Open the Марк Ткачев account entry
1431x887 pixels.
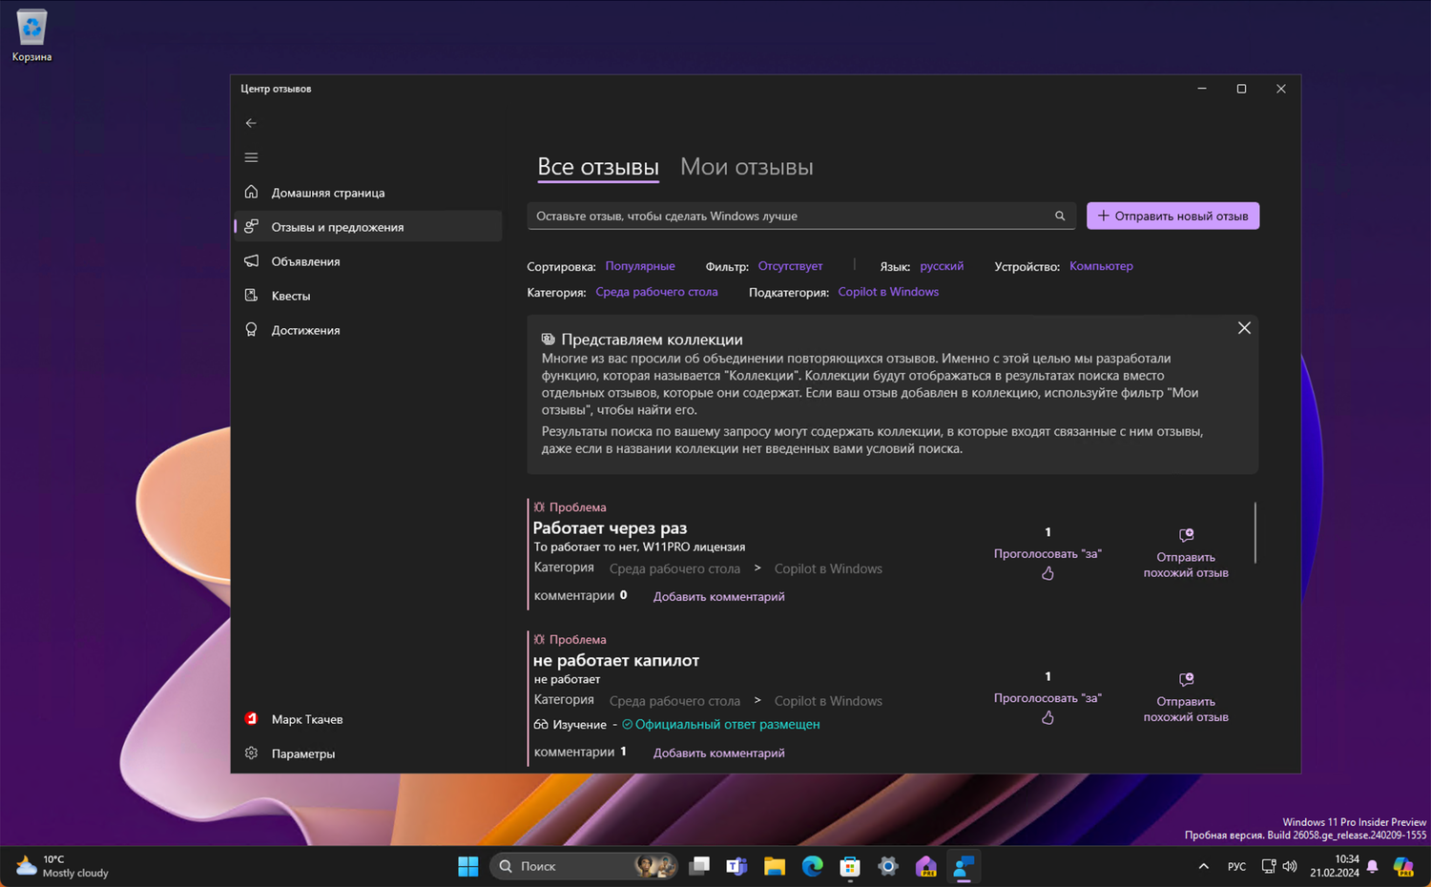click(368, 719)
